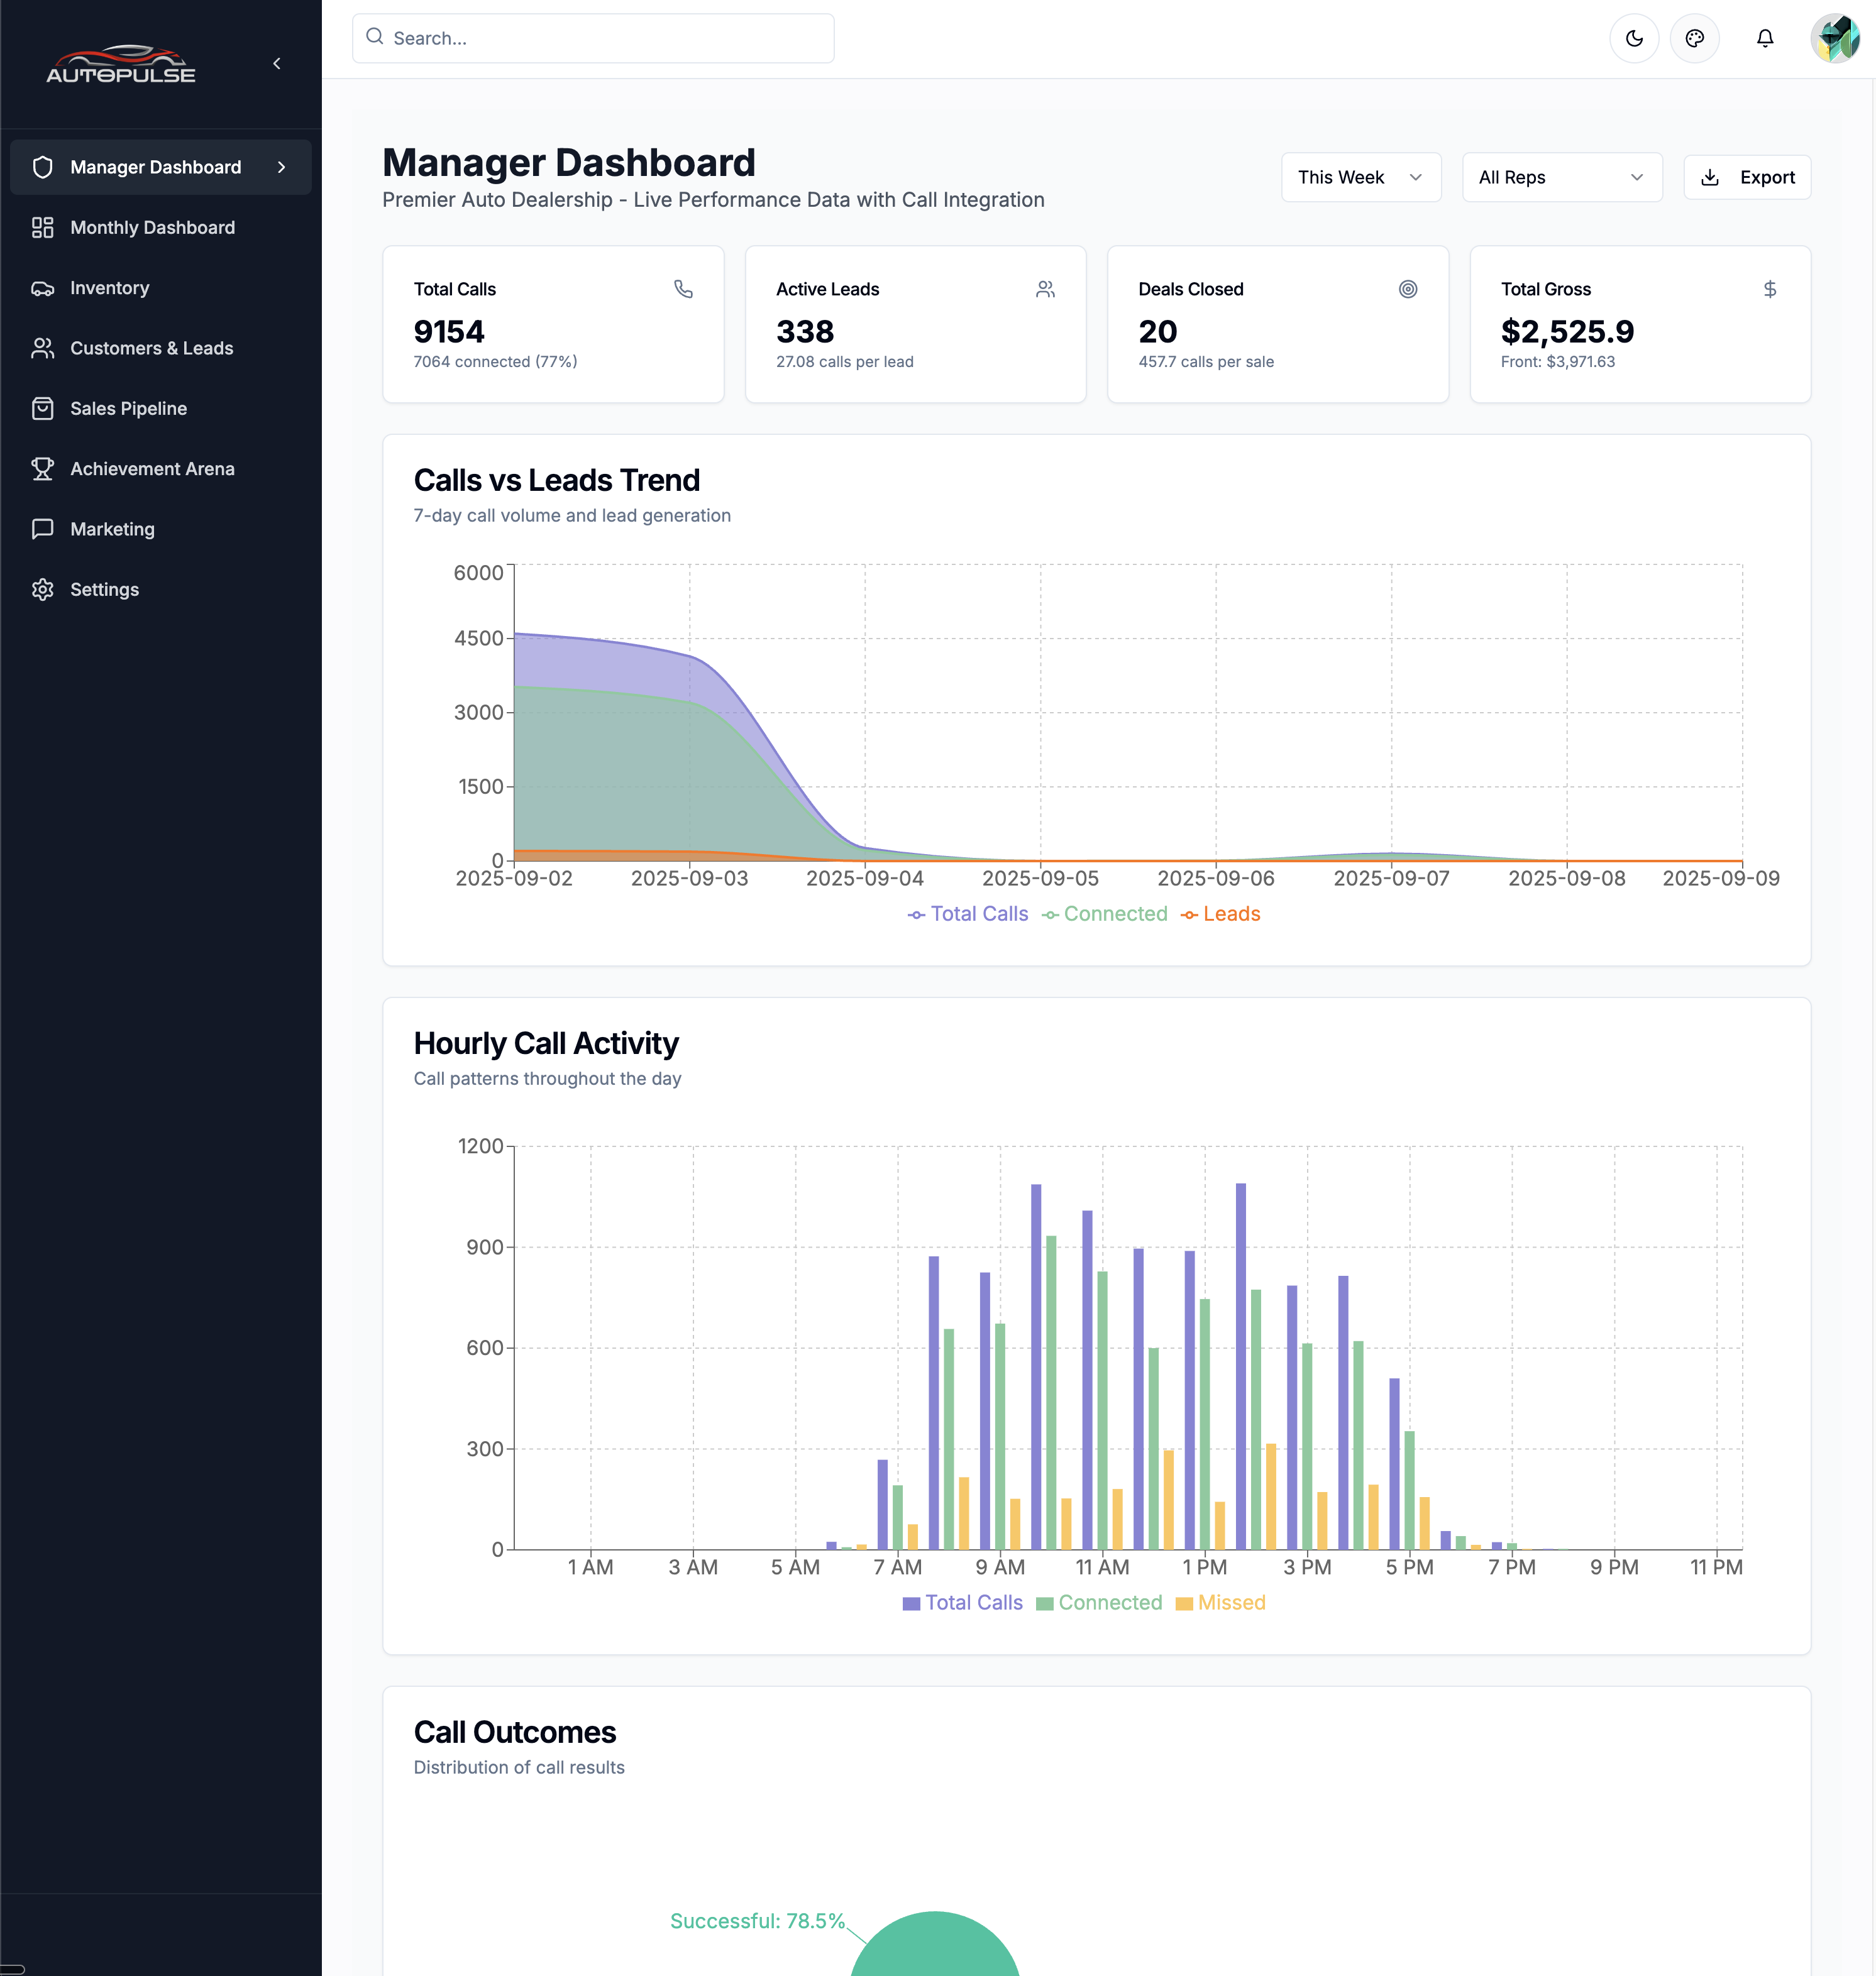Select the Inventory car icon in sidebar
The width and height of the screenshot is (1876, 1976).
(43, 288)
